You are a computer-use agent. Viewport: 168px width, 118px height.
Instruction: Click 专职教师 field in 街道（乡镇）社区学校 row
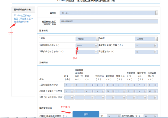(100, 91)
